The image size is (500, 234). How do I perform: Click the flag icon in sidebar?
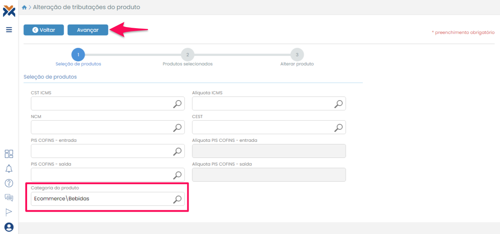click(9, 212)
